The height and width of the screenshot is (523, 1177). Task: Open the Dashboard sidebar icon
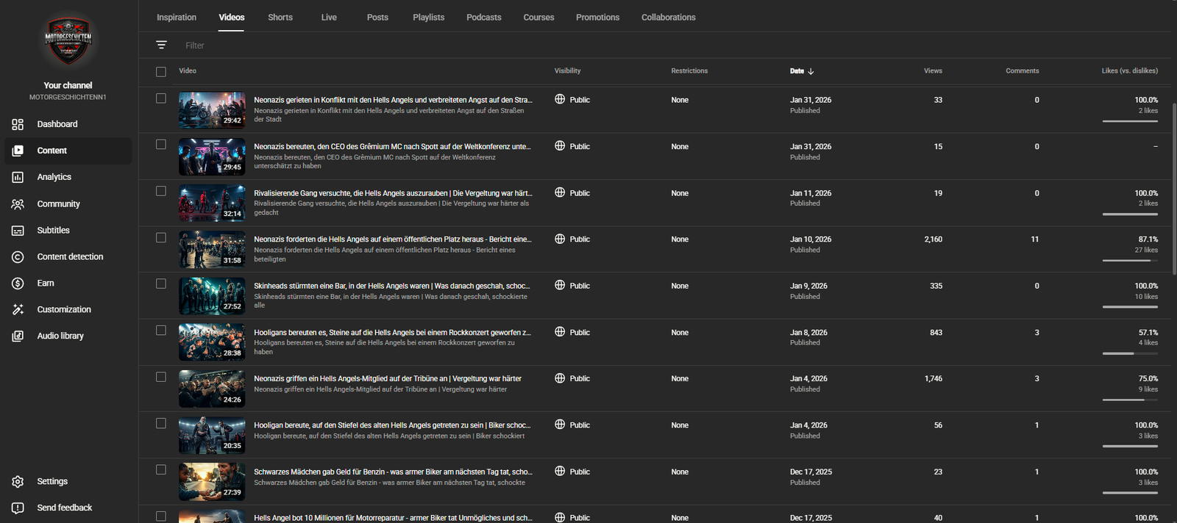click(18, 124)
